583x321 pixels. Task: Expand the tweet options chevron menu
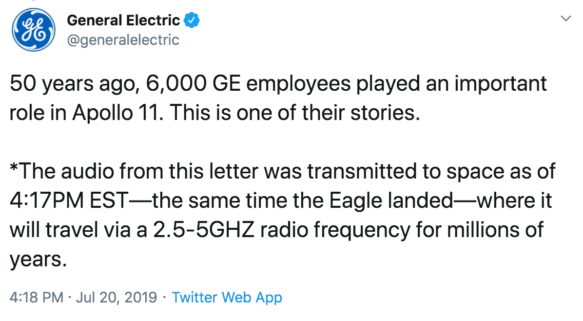coord(565,18)
